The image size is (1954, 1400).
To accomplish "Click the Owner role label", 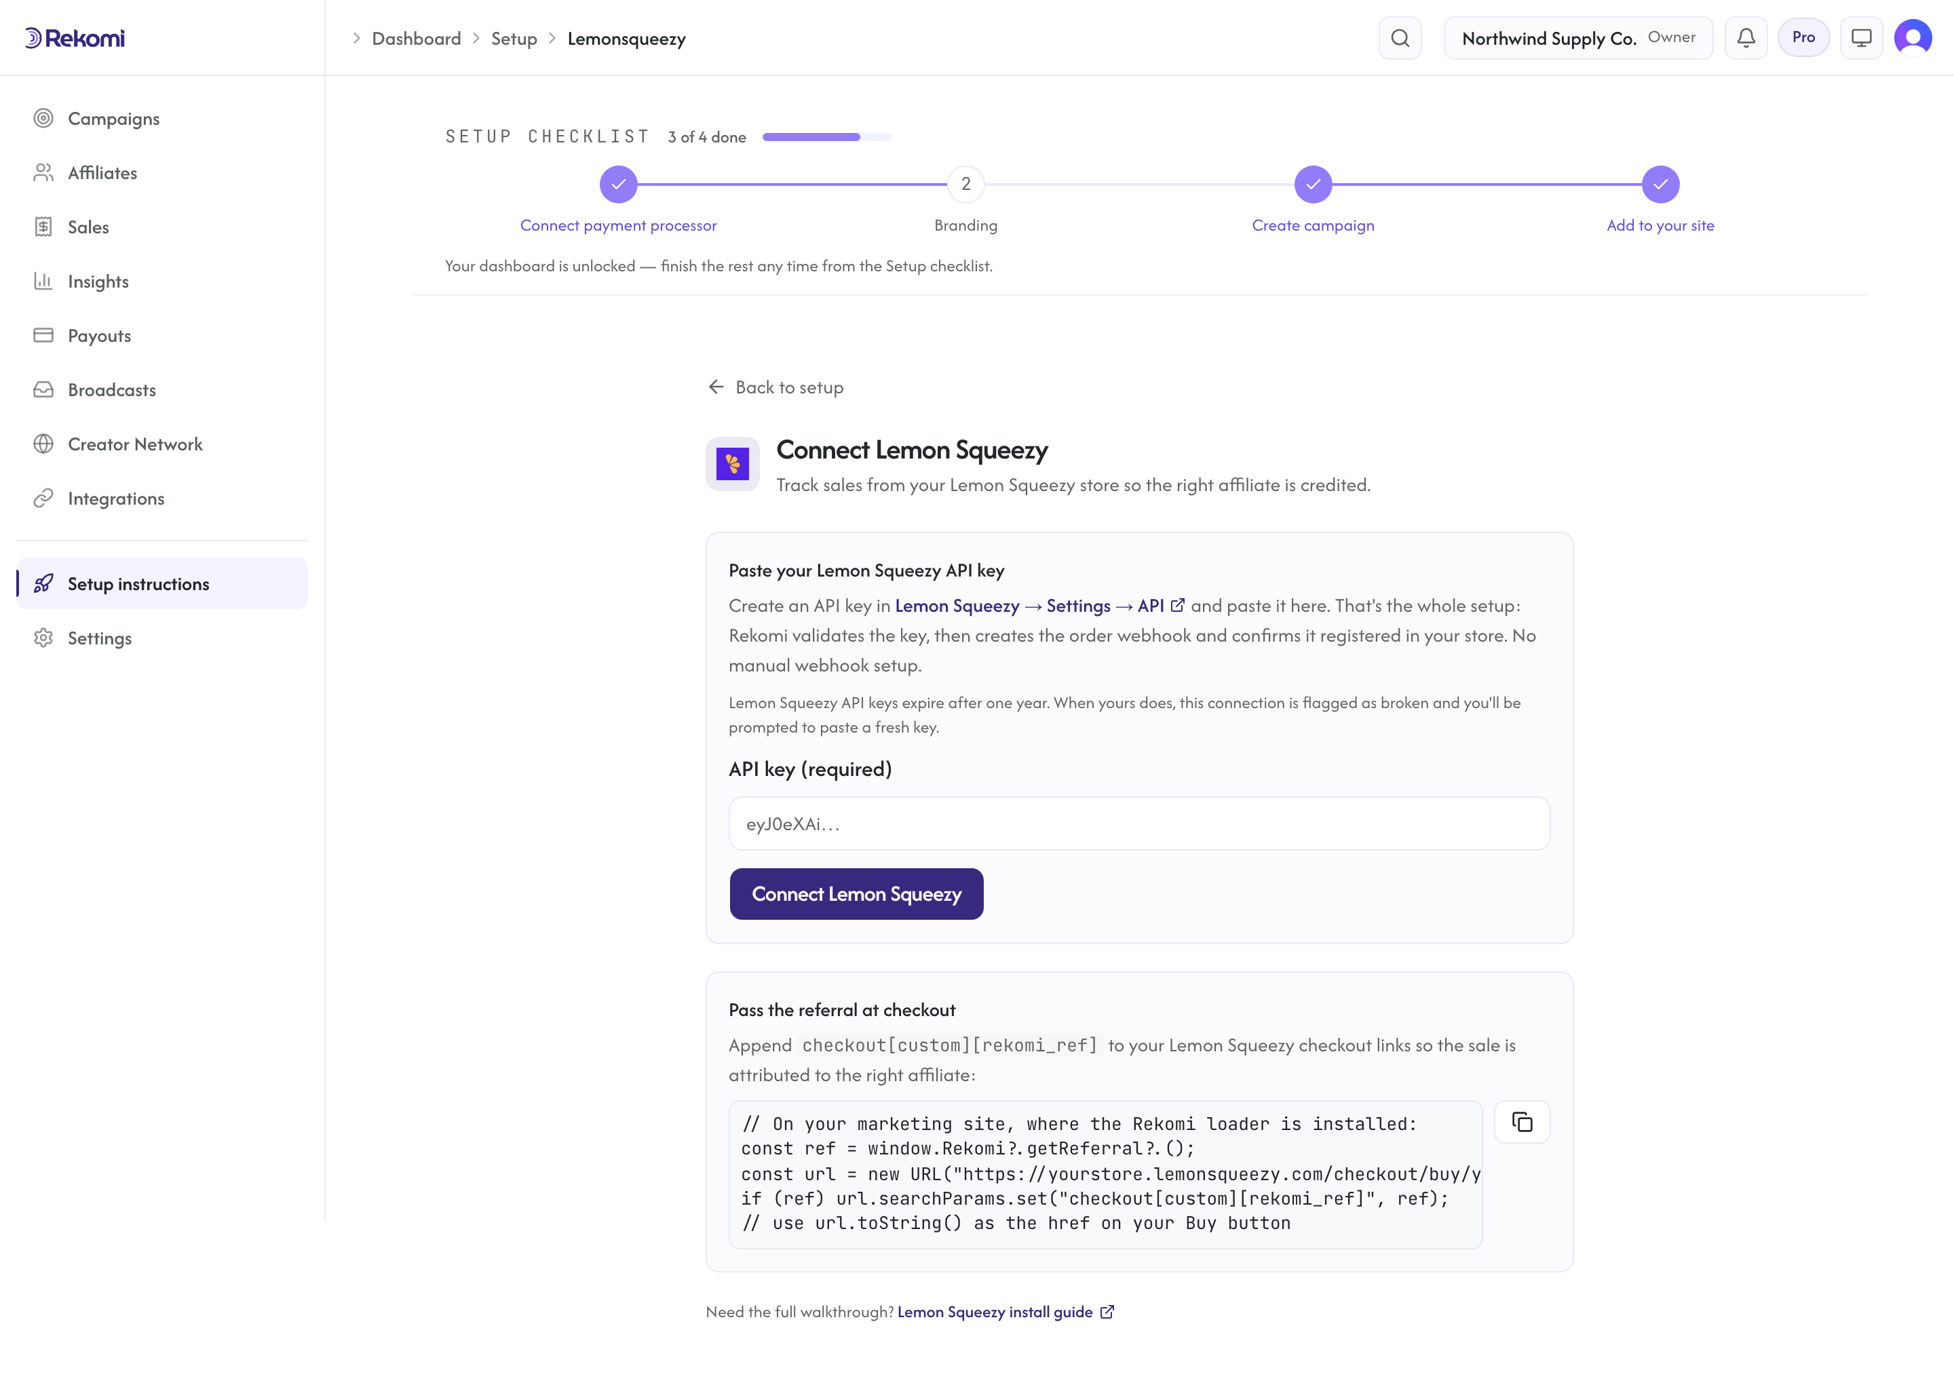I will click(x=1671, y=37).
